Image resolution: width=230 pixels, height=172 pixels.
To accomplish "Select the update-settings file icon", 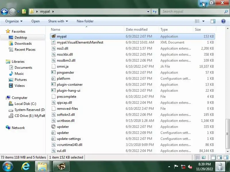I will click(x=53, y=138).
